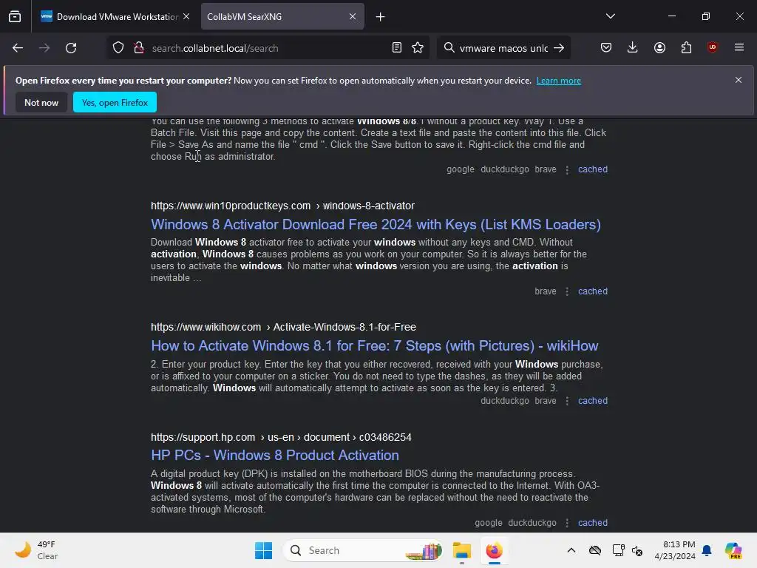Open Firefox application hamburger menu
The image size is (757, 568).
739,48
